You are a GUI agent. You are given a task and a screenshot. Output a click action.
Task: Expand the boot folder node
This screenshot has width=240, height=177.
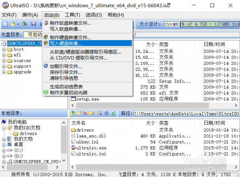click(4, 50)
